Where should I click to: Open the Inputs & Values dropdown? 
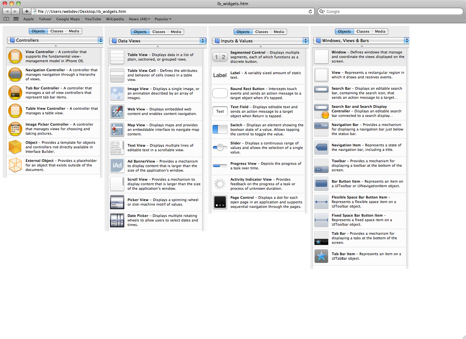(x=260, y=41)
